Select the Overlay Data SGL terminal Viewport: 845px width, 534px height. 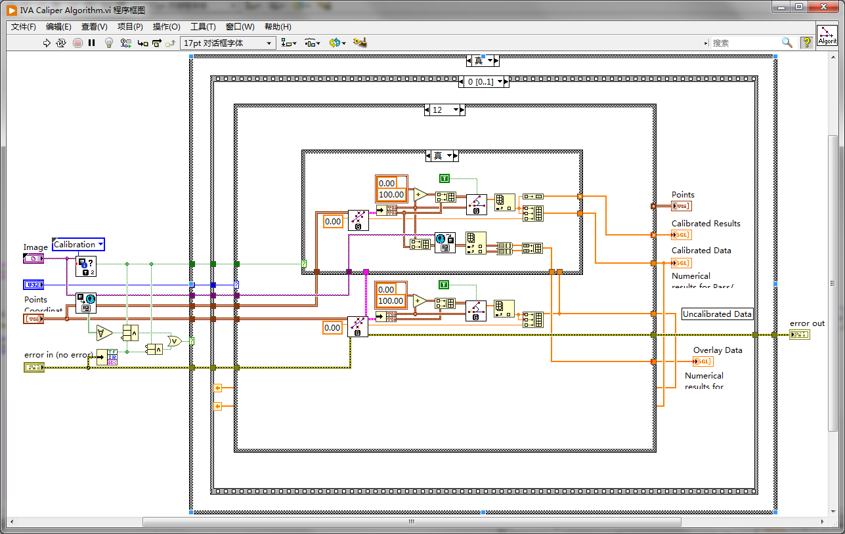pyautogui.click(x=703, y=361)
